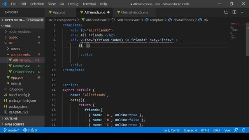Open changes compare icon in editor toolbar
The height and width of the screenshot is (140, 249).
226,12
